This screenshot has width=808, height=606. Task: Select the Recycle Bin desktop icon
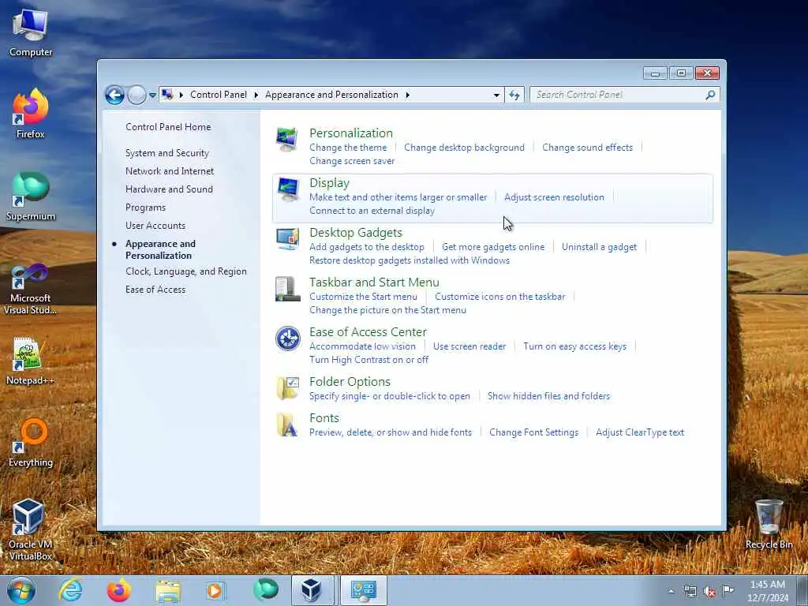[x=769, y=525]
